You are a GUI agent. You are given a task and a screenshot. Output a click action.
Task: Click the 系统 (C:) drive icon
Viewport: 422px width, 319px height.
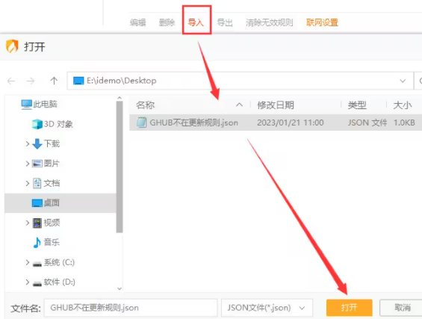(37, 264)
